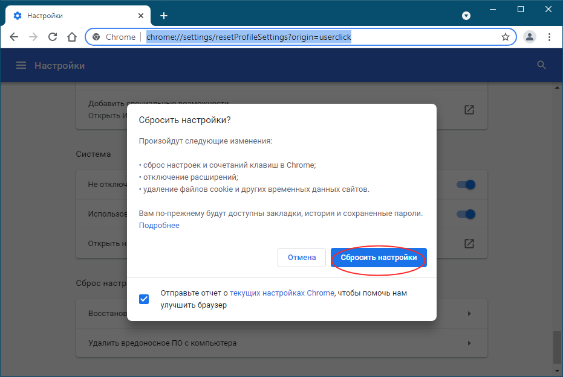Toggle the second switch in Система section
The height and width of the screenshot is (377, 563).
coord(466,214)
